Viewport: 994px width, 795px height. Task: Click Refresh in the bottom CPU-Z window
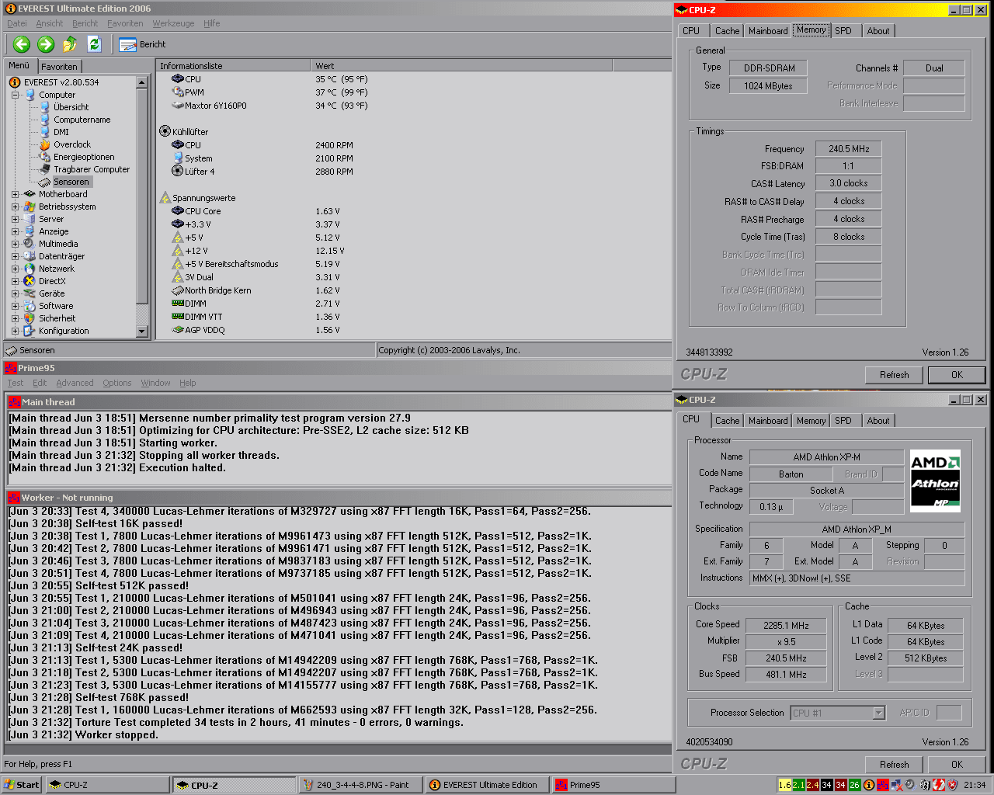pyautogui.click(x=894, y=765)
